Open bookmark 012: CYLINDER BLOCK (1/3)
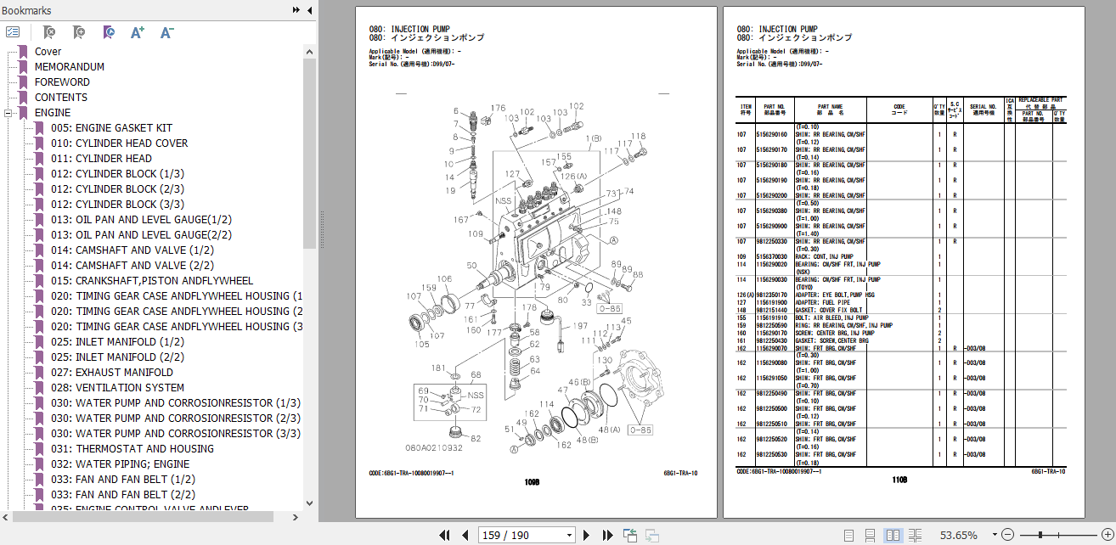The image size is (1116, 545). click(117, 174)
